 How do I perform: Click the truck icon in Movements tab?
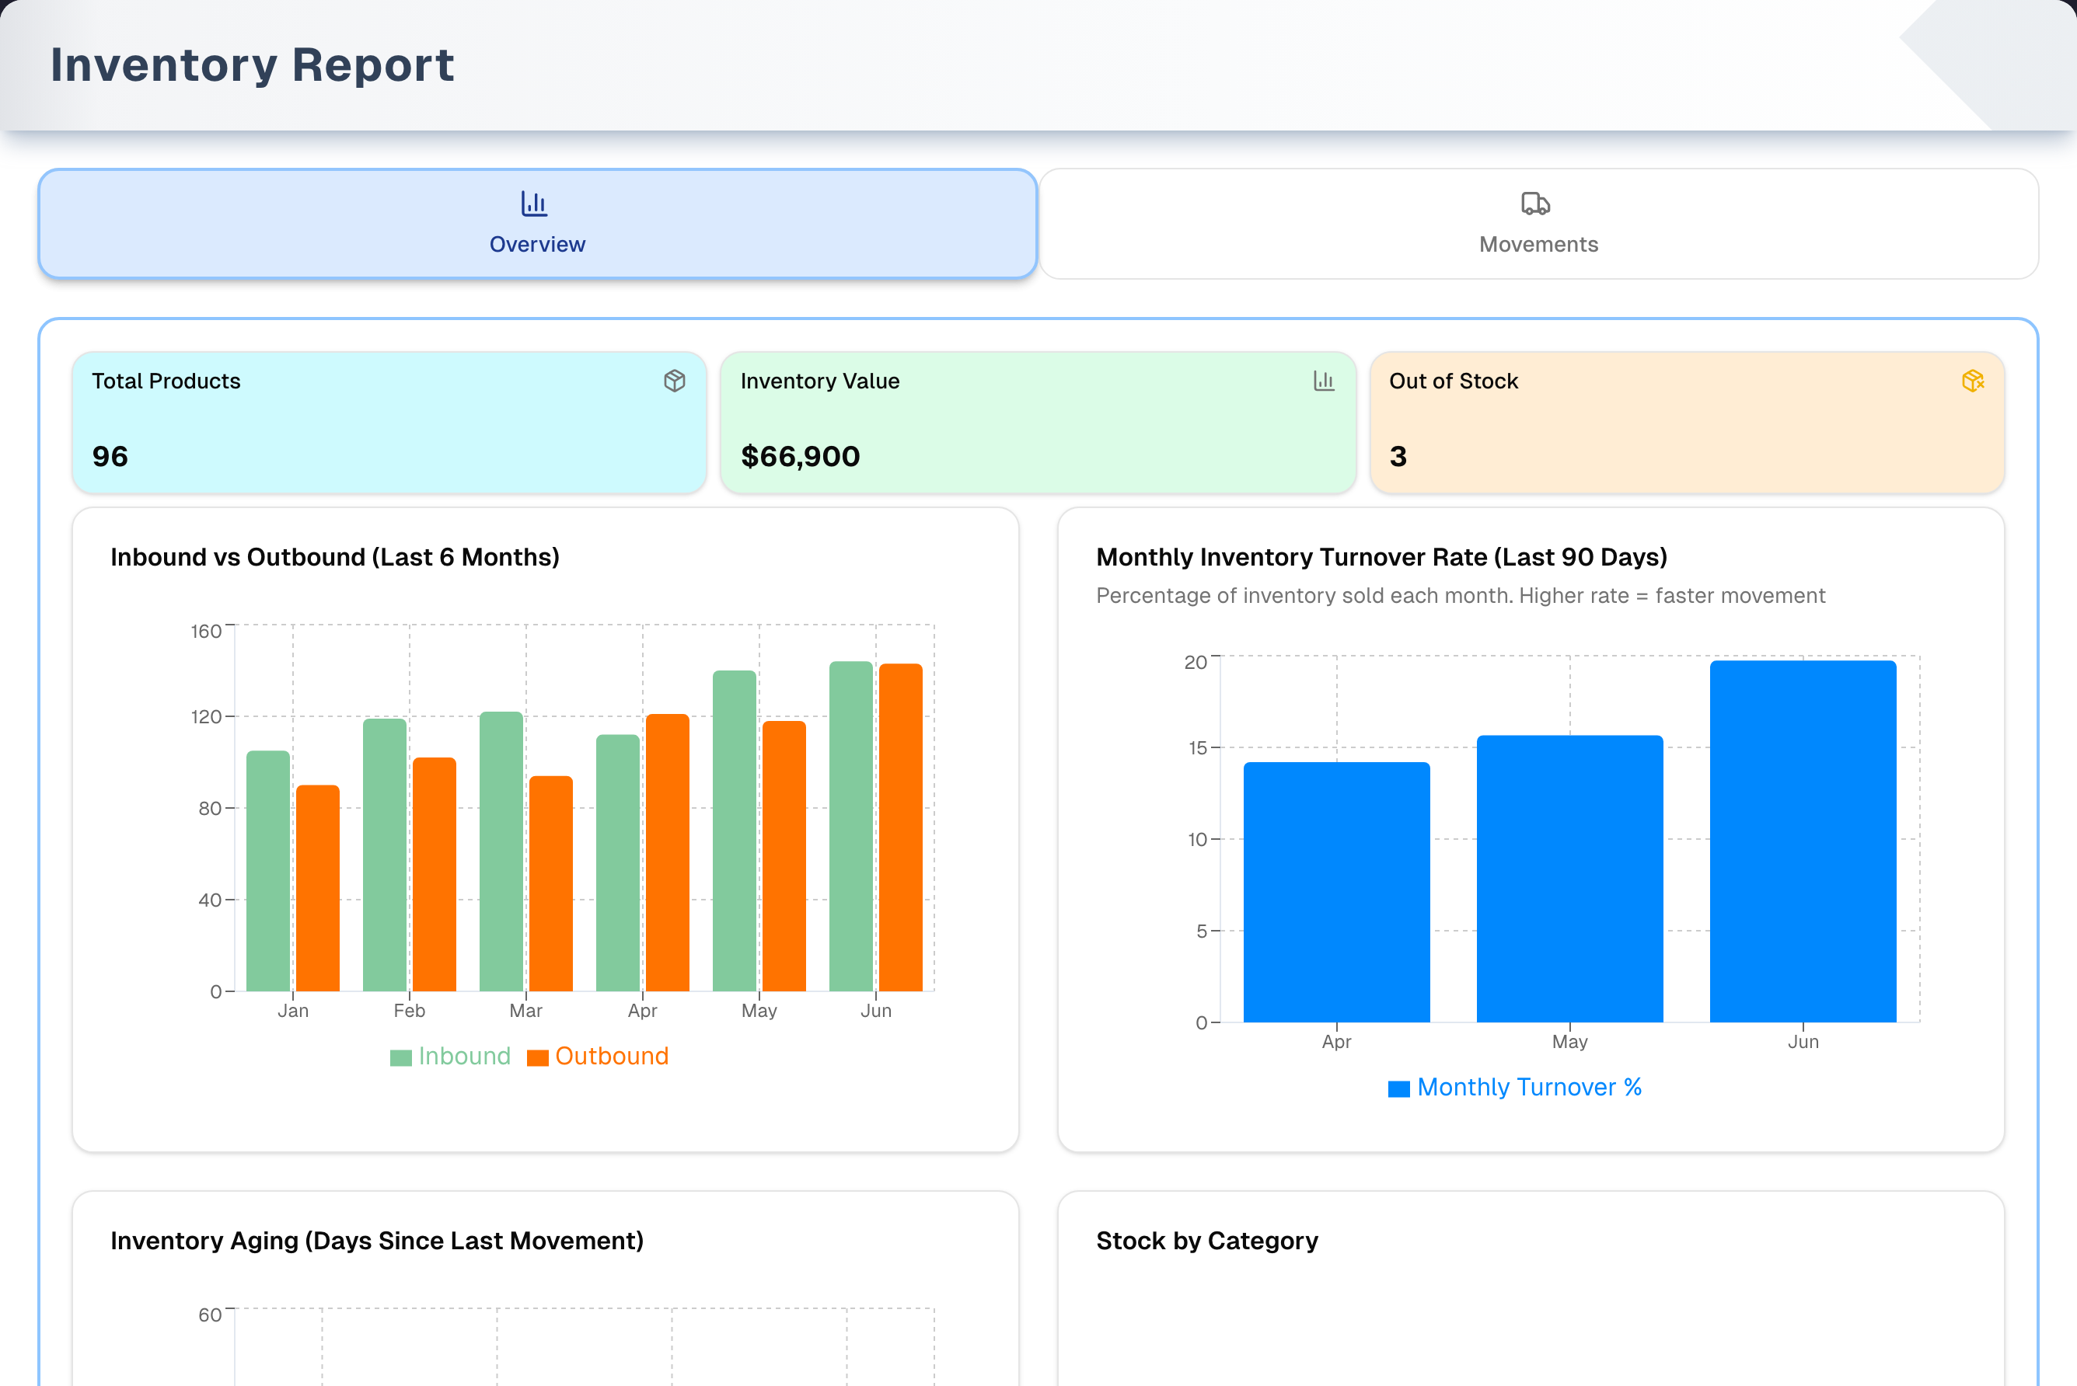coord(1535,204)
